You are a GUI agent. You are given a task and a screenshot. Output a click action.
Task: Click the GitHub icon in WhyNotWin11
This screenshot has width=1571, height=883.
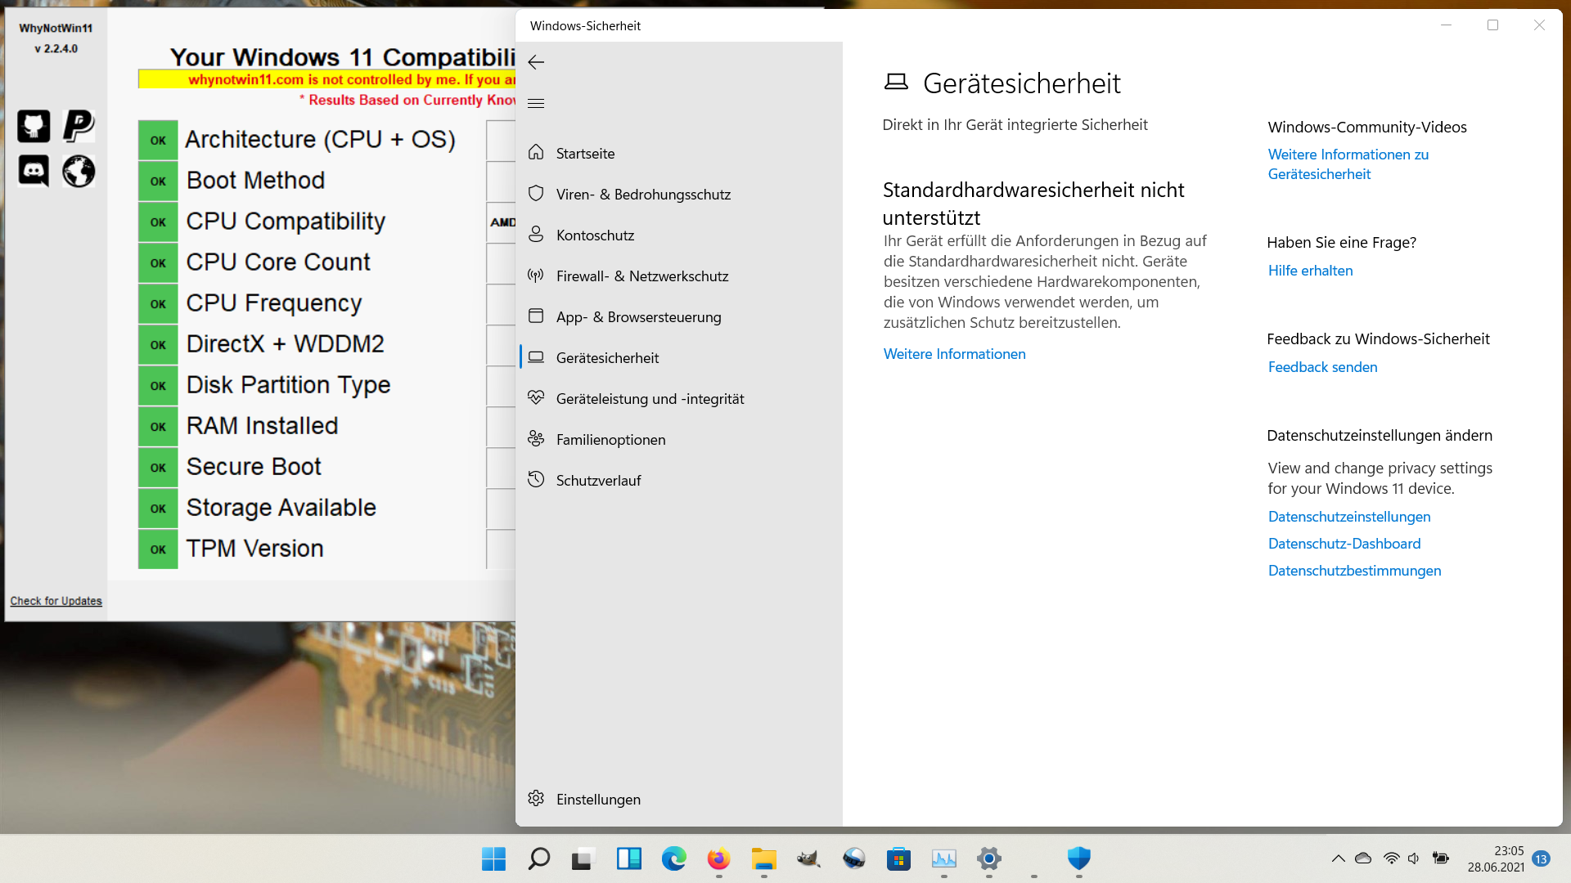pos(34,127)
